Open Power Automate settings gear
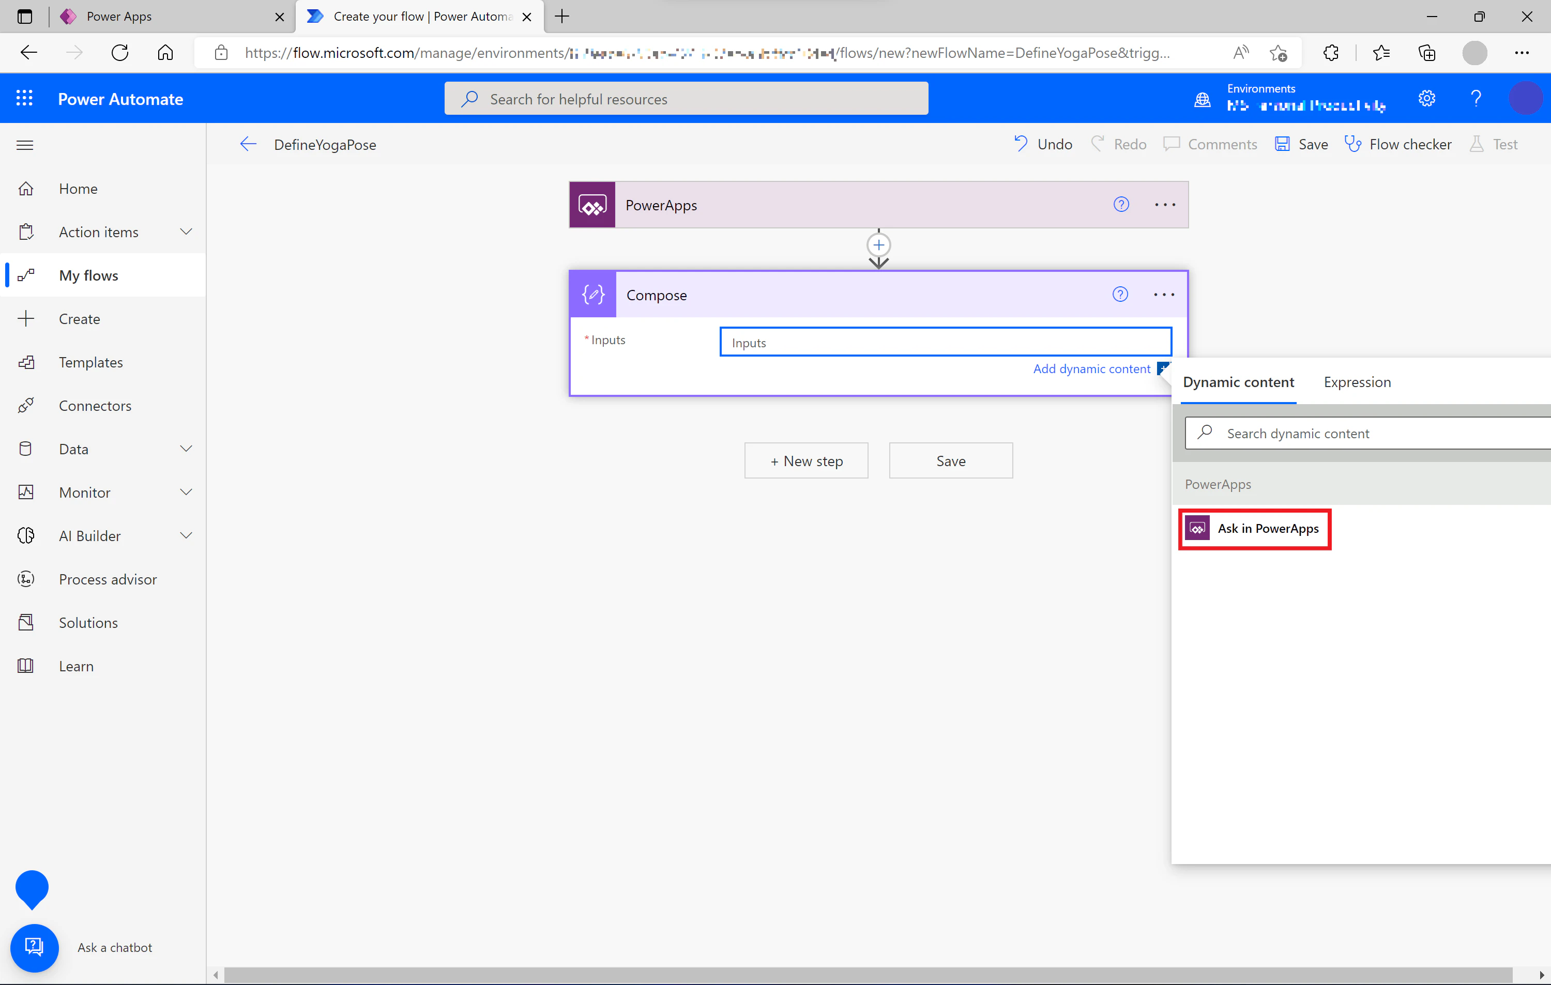The height and width of the screenshot is (985, 1551). pos(1427,99)
